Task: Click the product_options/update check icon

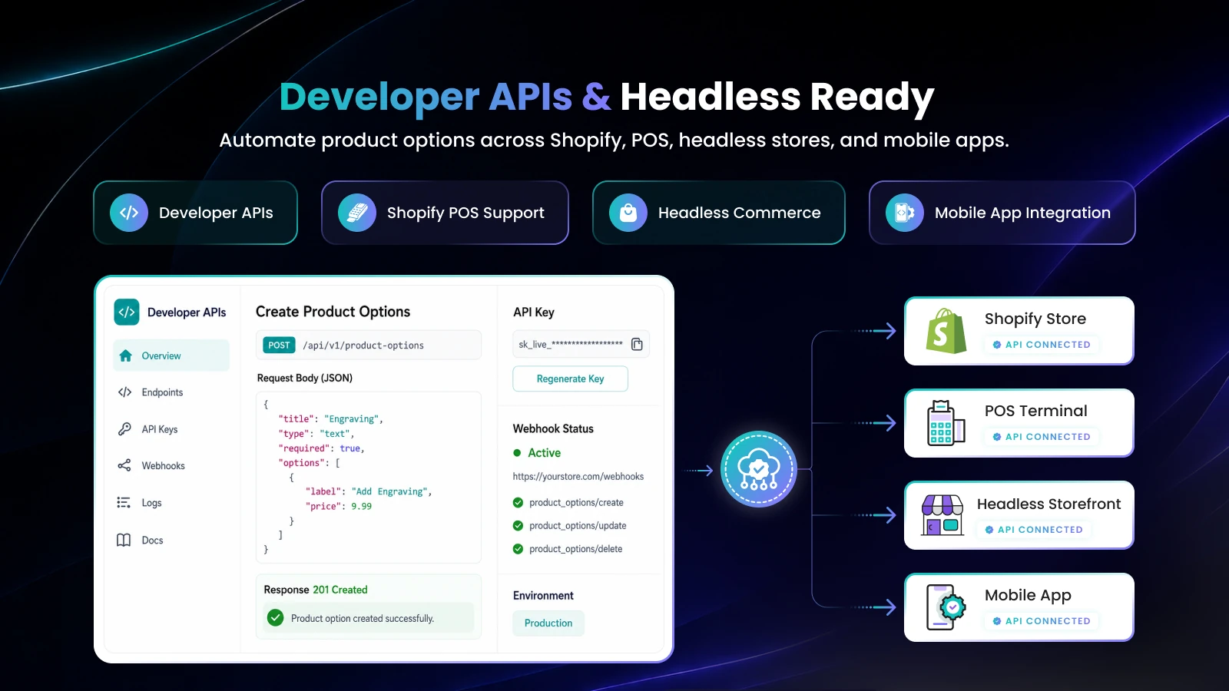Action: [x=518, y=526]
